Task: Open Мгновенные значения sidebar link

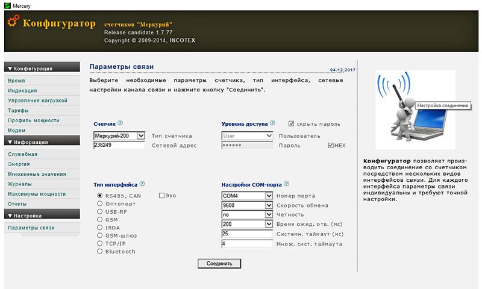Action: 42,174
